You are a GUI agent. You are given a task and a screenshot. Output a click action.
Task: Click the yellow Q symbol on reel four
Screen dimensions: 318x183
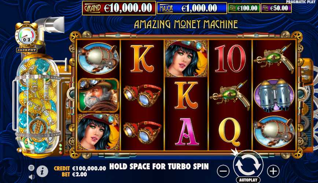pos(230,132)
